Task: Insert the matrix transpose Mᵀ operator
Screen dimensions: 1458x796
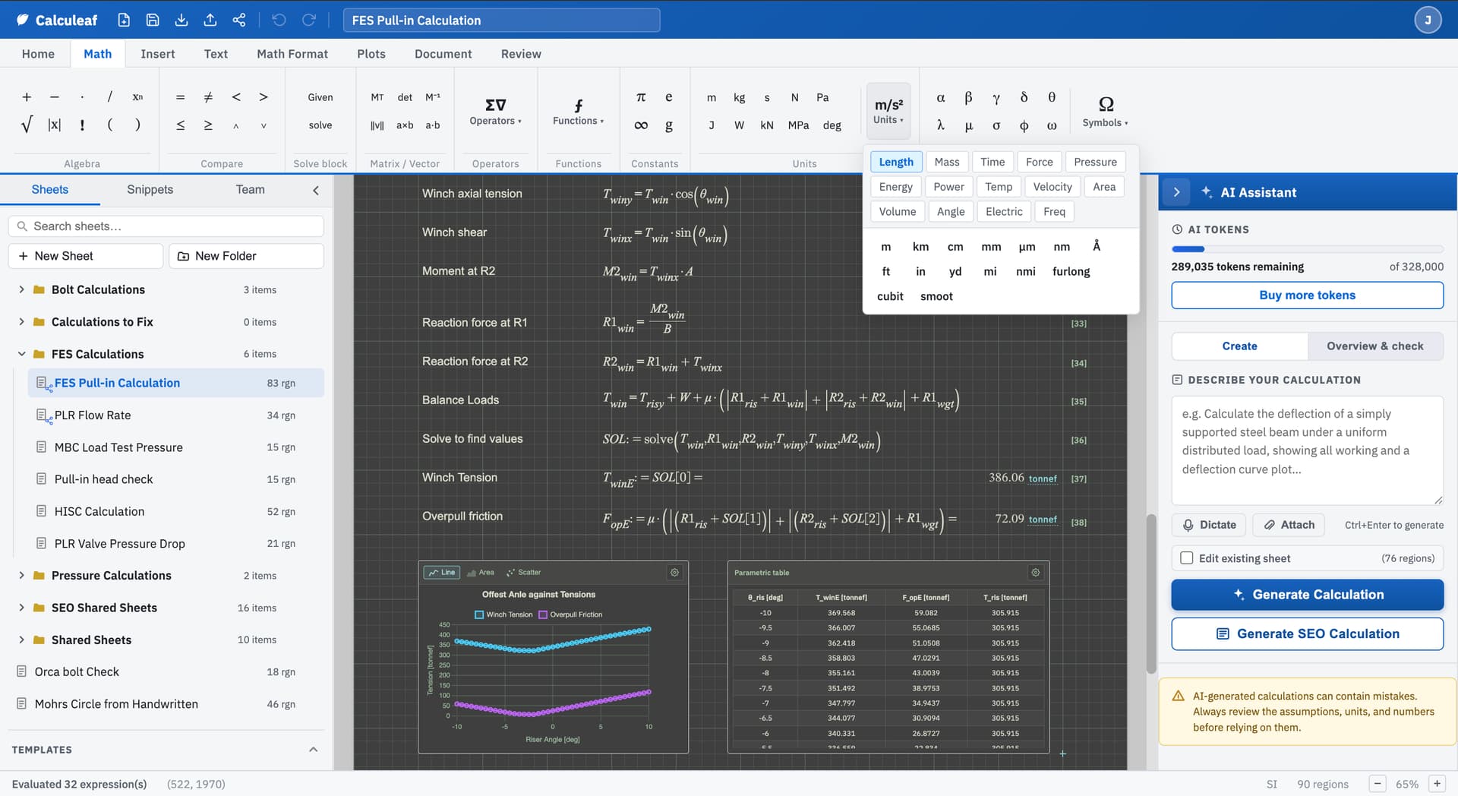Action: click(x=377, y=97)
